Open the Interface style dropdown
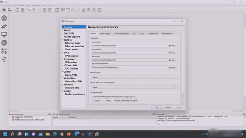 click(134, 77)
